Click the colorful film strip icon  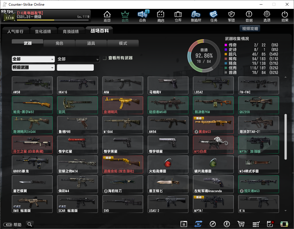284,224
